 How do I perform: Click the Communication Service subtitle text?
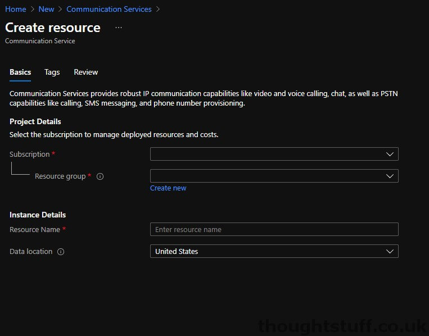(x=40, y=41)
